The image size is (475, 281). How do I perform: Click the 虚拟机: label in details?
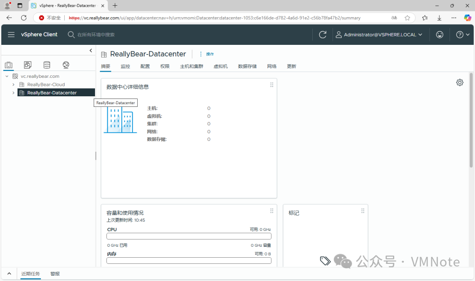point(154,116)
